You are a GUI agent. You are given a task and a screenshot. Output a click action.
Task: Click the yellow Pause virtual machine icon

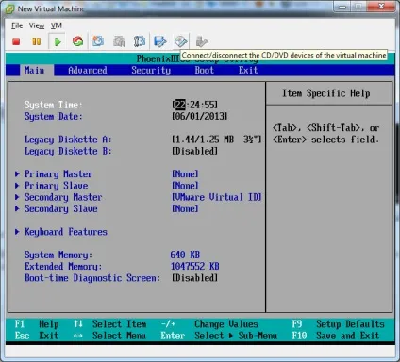(37, 41)
